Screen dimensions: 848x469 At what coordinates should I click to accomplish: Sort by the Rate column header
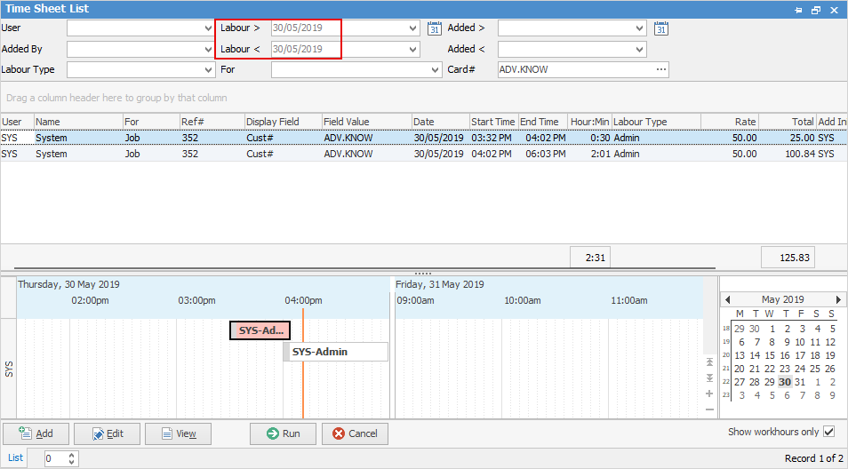(730, 122)
